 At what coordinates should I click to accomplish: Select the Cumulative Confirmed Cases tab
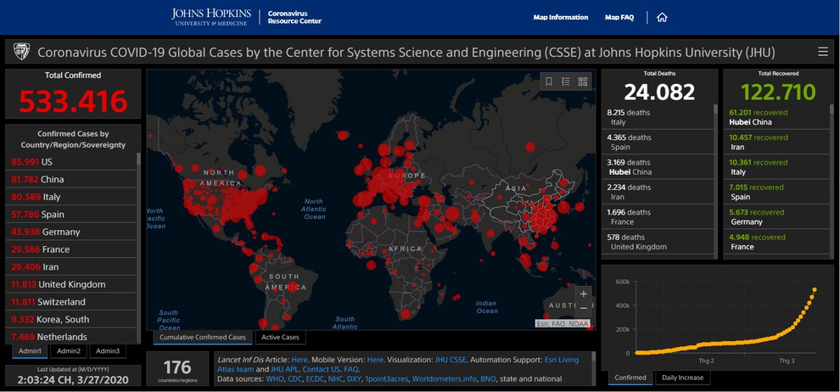203,338
